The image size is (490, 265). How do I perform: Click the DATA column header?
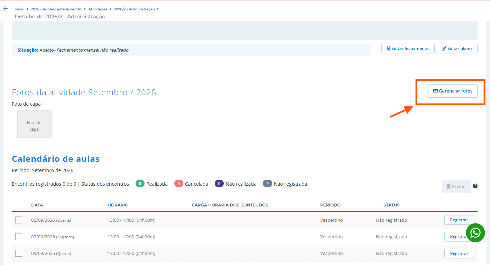[x=37, y=205]
